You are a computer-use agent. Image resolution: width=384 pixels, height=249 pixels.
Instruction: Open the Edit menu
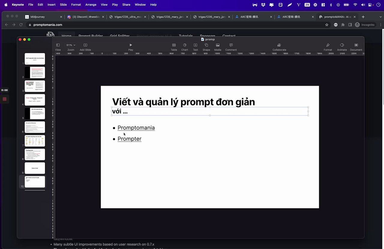click(40, 4)
